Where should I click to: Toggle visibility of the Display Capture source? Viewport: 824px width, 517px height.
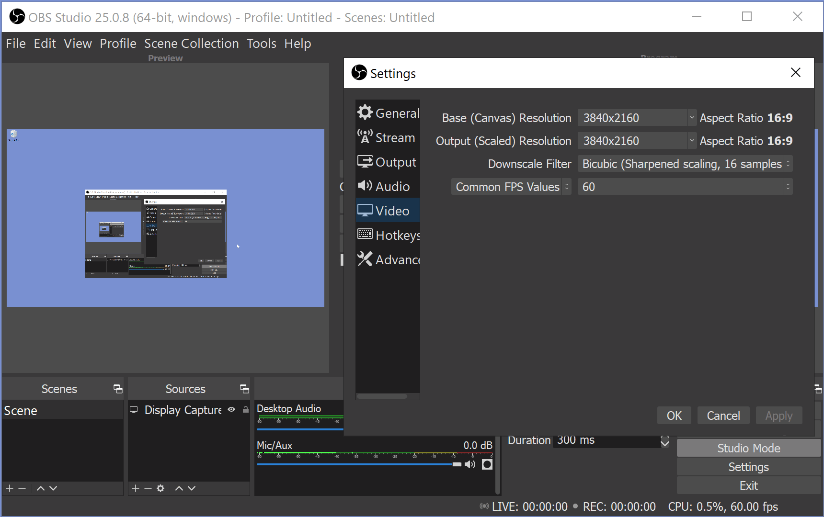231,409
